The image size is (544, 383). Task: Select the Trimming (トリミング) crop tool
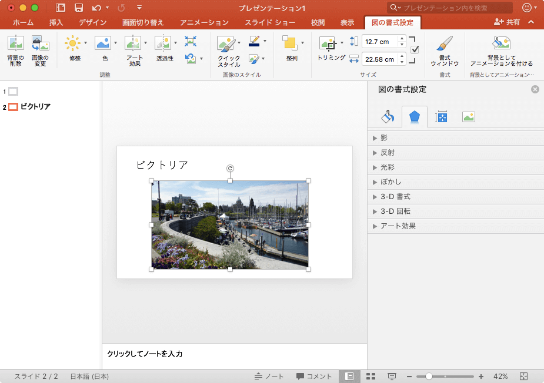(328, 43)
